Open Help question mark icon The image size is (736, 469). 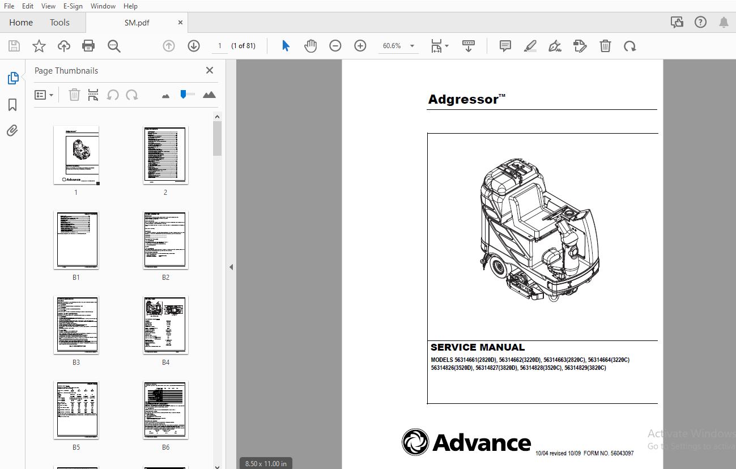701,23
